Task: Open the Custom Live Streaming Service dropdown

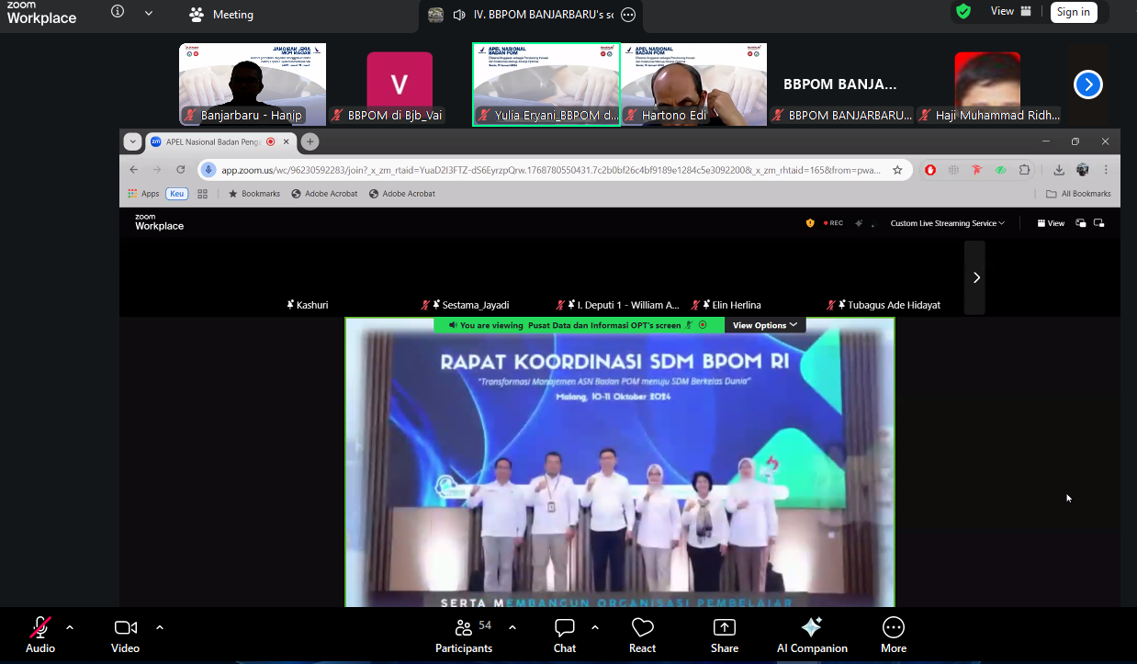Action: point(947,223)
